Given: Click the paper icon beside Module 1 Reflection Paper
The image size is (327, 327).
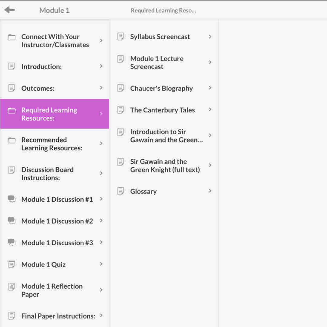Looking at the screenshot, I should (x=12, y=287).
